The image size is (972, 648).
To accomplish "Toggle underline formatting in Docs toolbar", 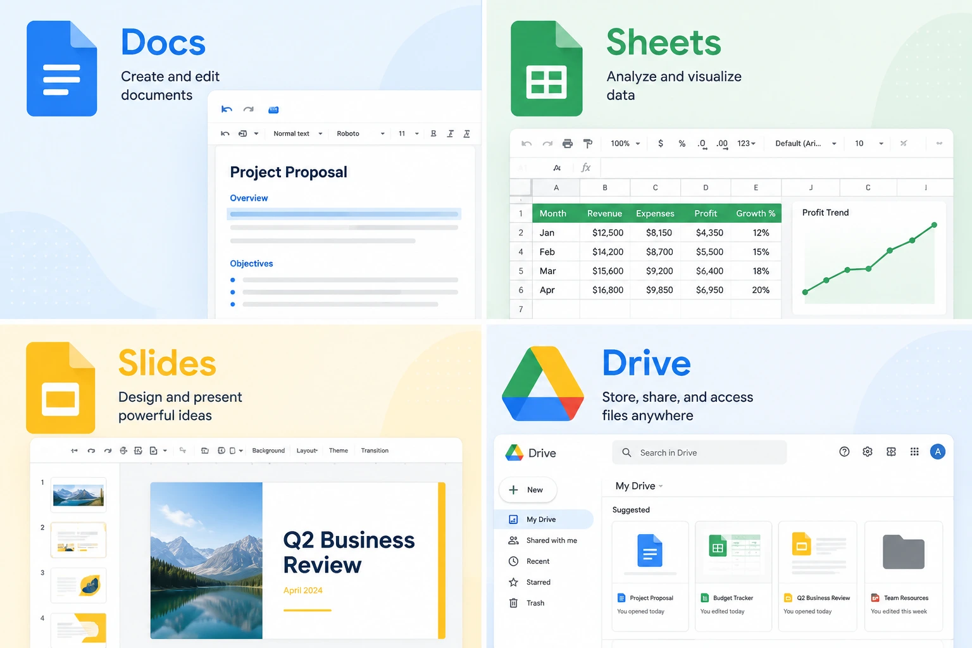I will coord(466,134).
